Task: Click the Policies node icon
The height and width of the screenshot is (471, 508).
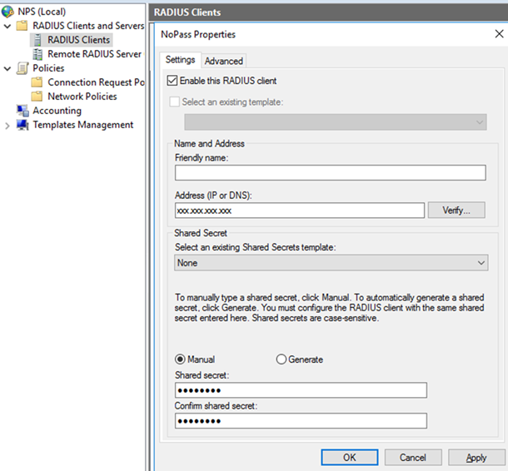Action: 22,68
